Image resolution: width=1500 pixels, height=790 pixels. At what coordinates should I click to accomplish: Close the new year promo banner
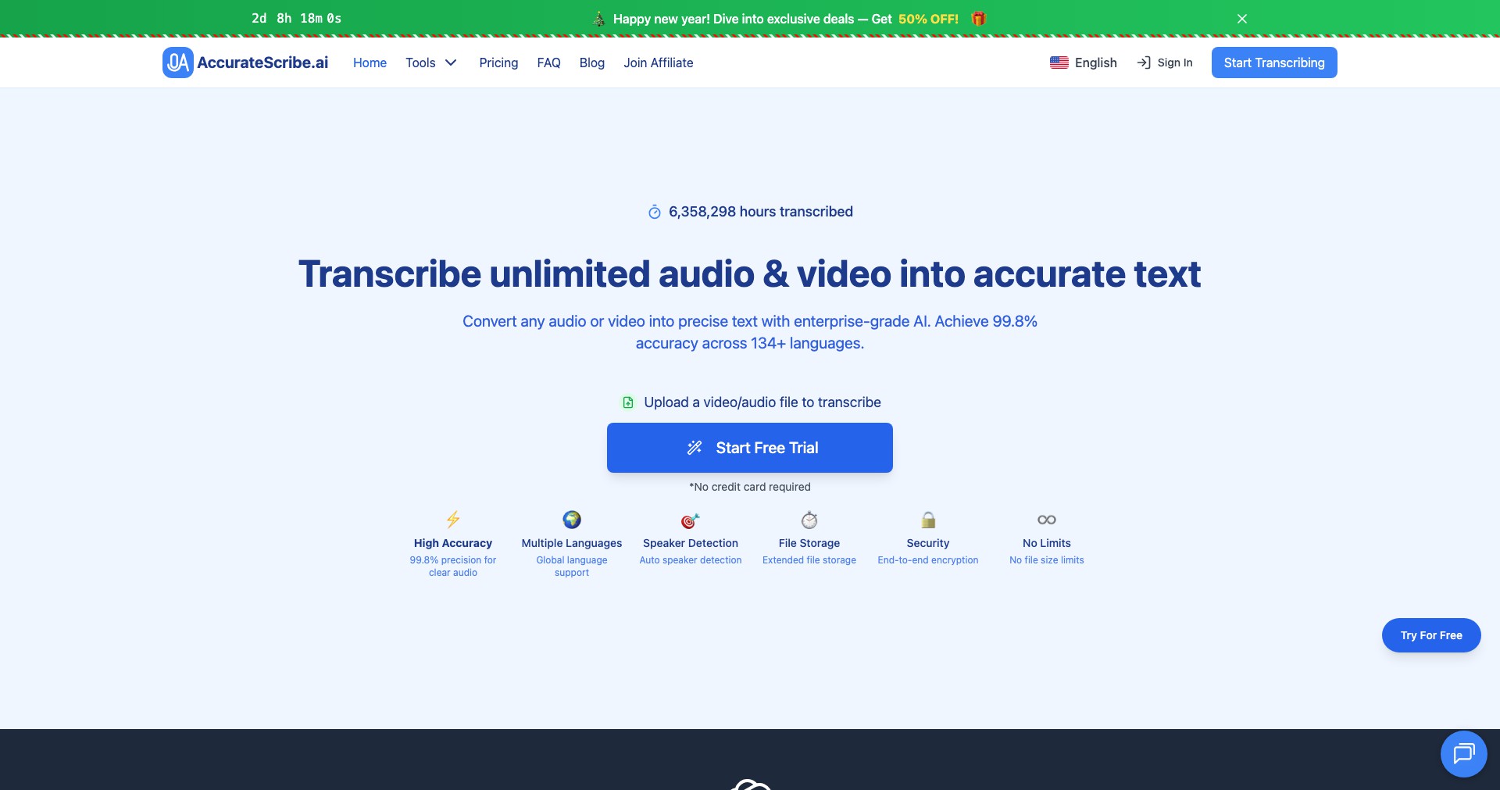pos(1242,19)
